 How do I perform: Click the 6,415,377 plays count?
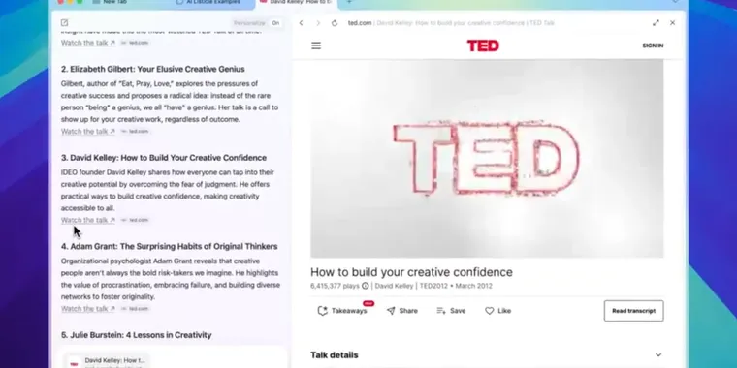click(335, 286)
